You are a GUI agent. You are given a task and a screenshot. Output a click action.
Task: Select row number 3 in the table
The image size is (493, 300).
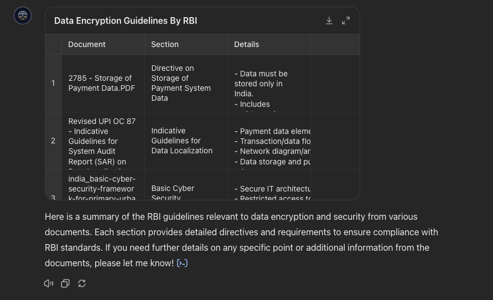pos(53,196)
